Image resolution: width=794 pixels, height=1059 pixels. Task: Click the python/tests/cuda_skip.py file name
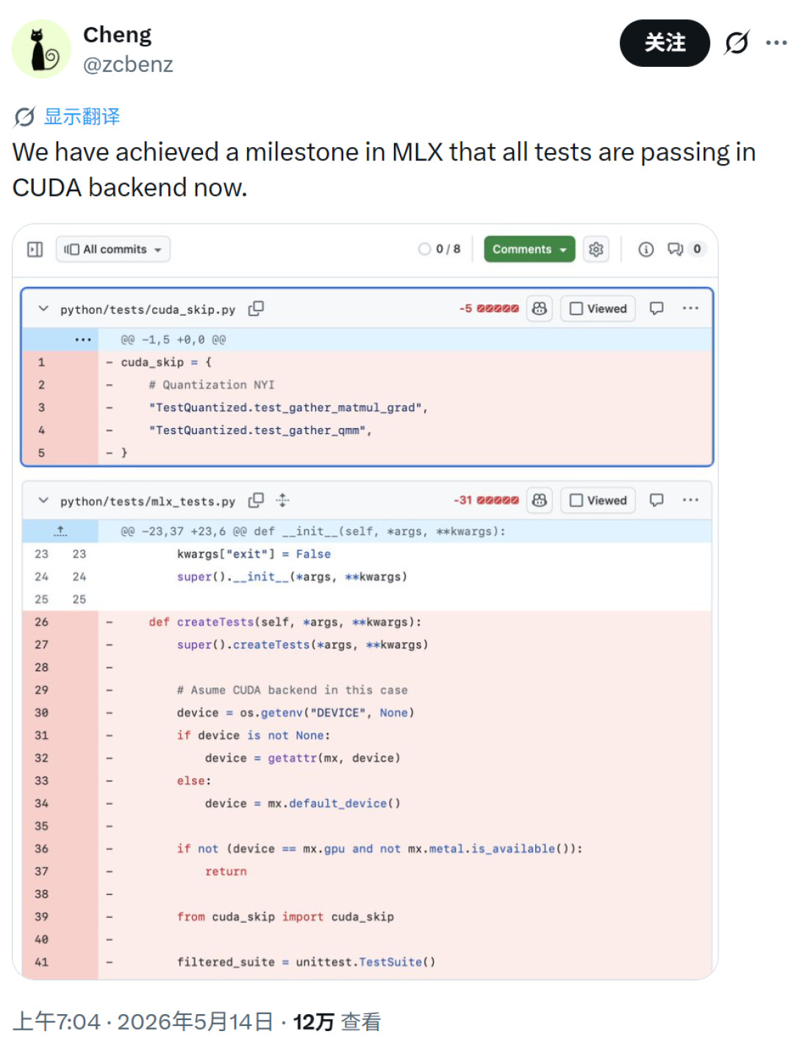[148, 310]
